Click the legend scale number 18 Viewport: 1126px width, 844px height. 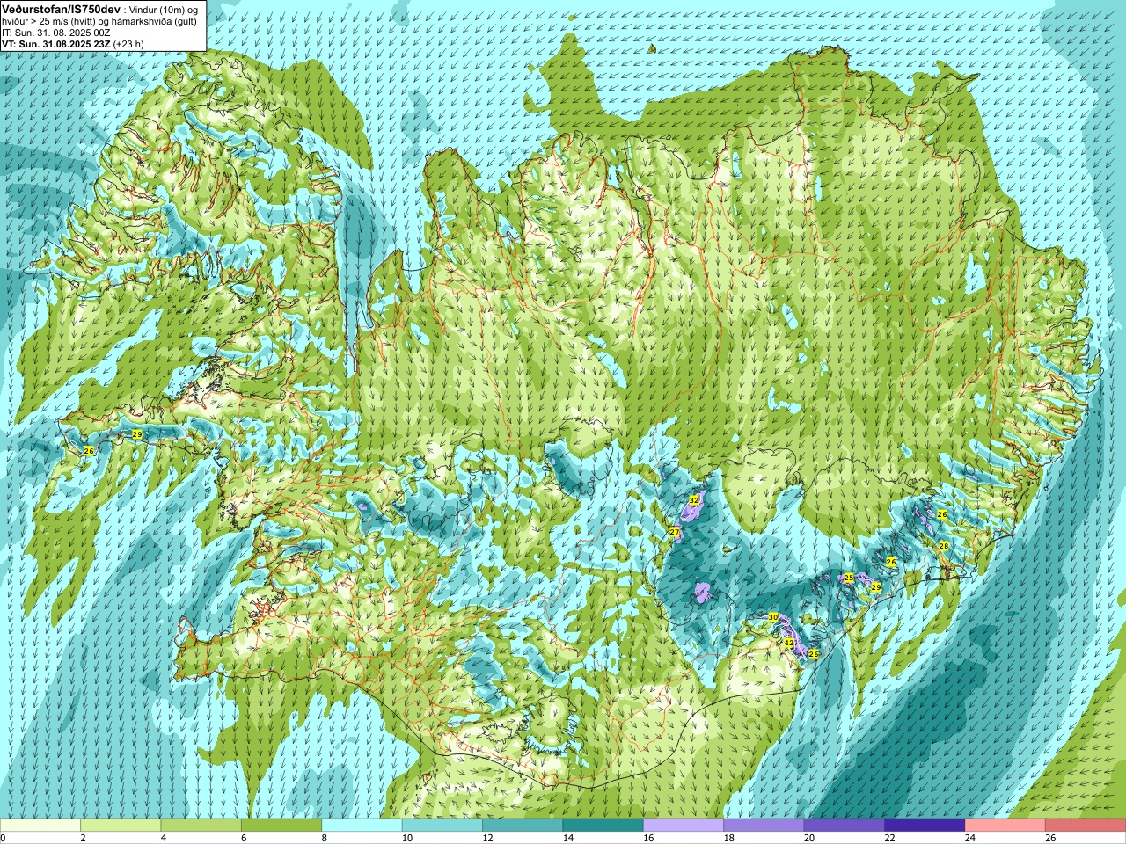pos(729,838)
